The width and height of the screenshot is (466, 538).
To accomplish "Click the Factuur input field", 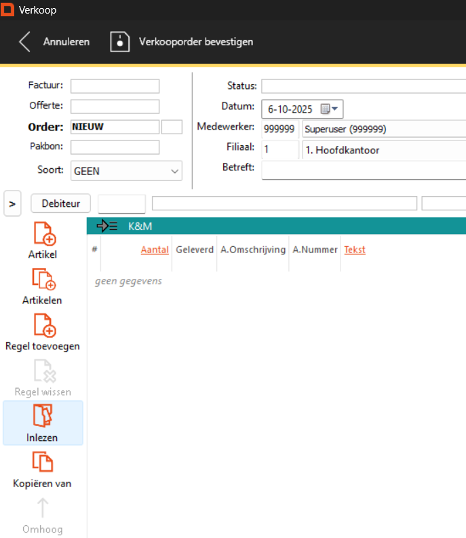I will tap(115, 86).
